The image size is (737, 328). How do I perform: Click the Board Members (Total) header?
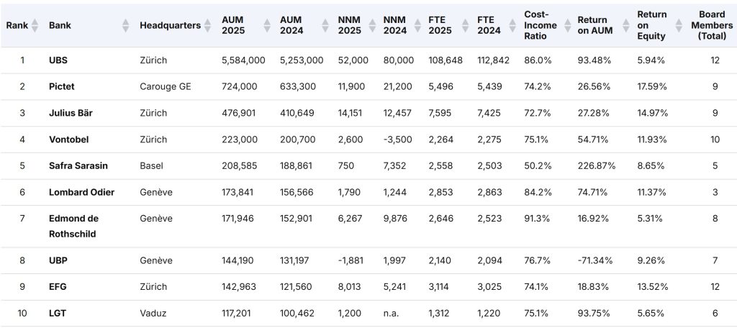coord(712,25)
